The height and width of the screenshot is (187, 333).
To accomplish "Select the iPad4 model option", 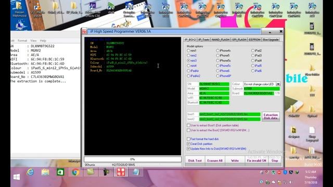I will click(253, 61).
